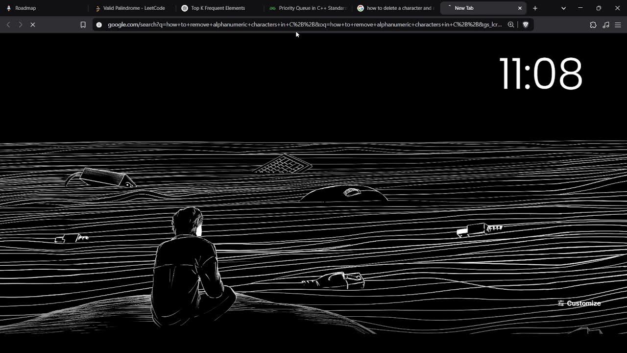Minimize the browser window
This screenshot has width=627, height=353.
pyautogui.click(x=580, y=8)
